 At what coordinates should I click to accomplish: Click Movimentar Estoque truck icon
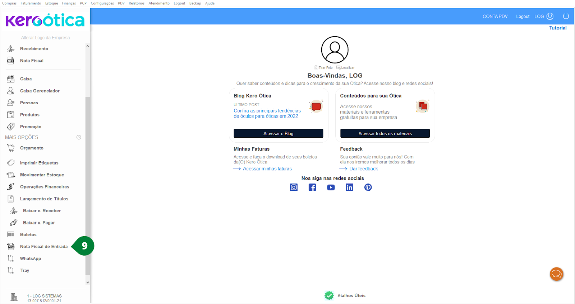11,175
